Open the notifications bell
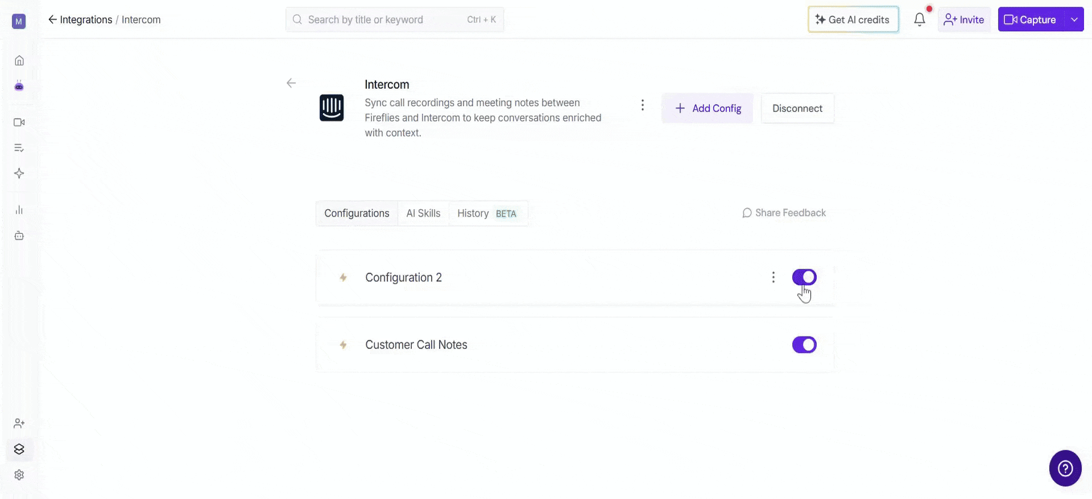The width and height of the screenshot is (1092, 499). (x=919, y=19)
